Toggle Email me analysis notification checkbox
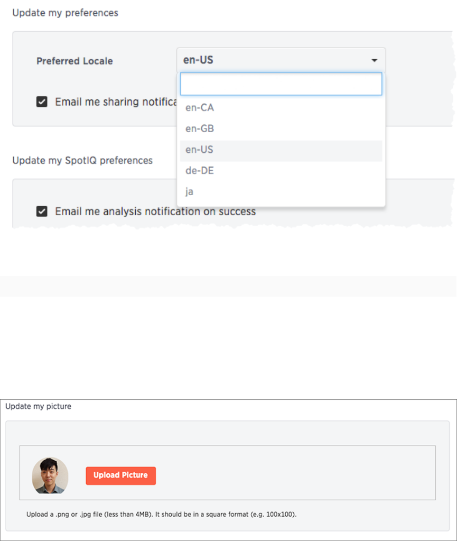This screenshot has height=541, width=457. coord(42,211)
